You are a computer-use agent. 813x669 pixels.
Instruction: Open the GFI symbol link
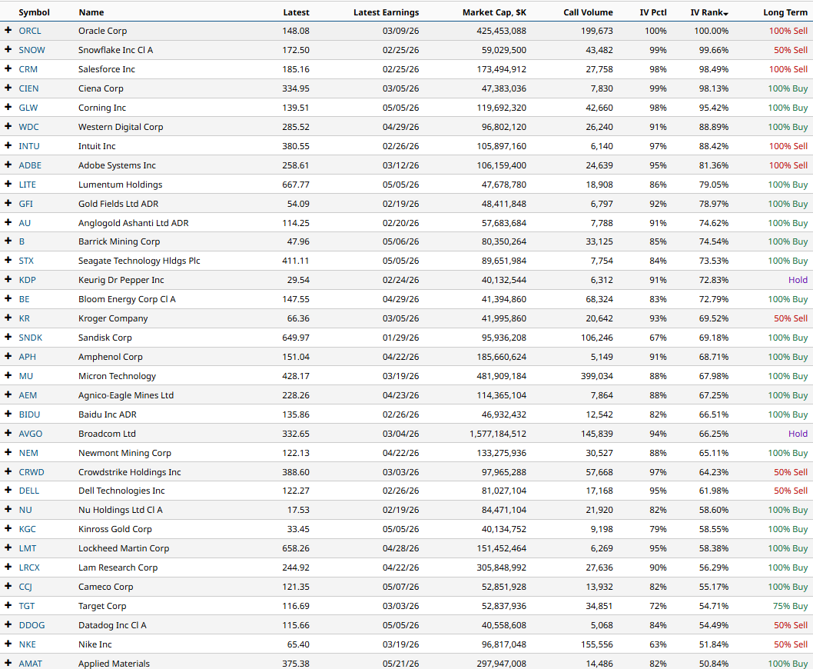[x=26, y=204]
